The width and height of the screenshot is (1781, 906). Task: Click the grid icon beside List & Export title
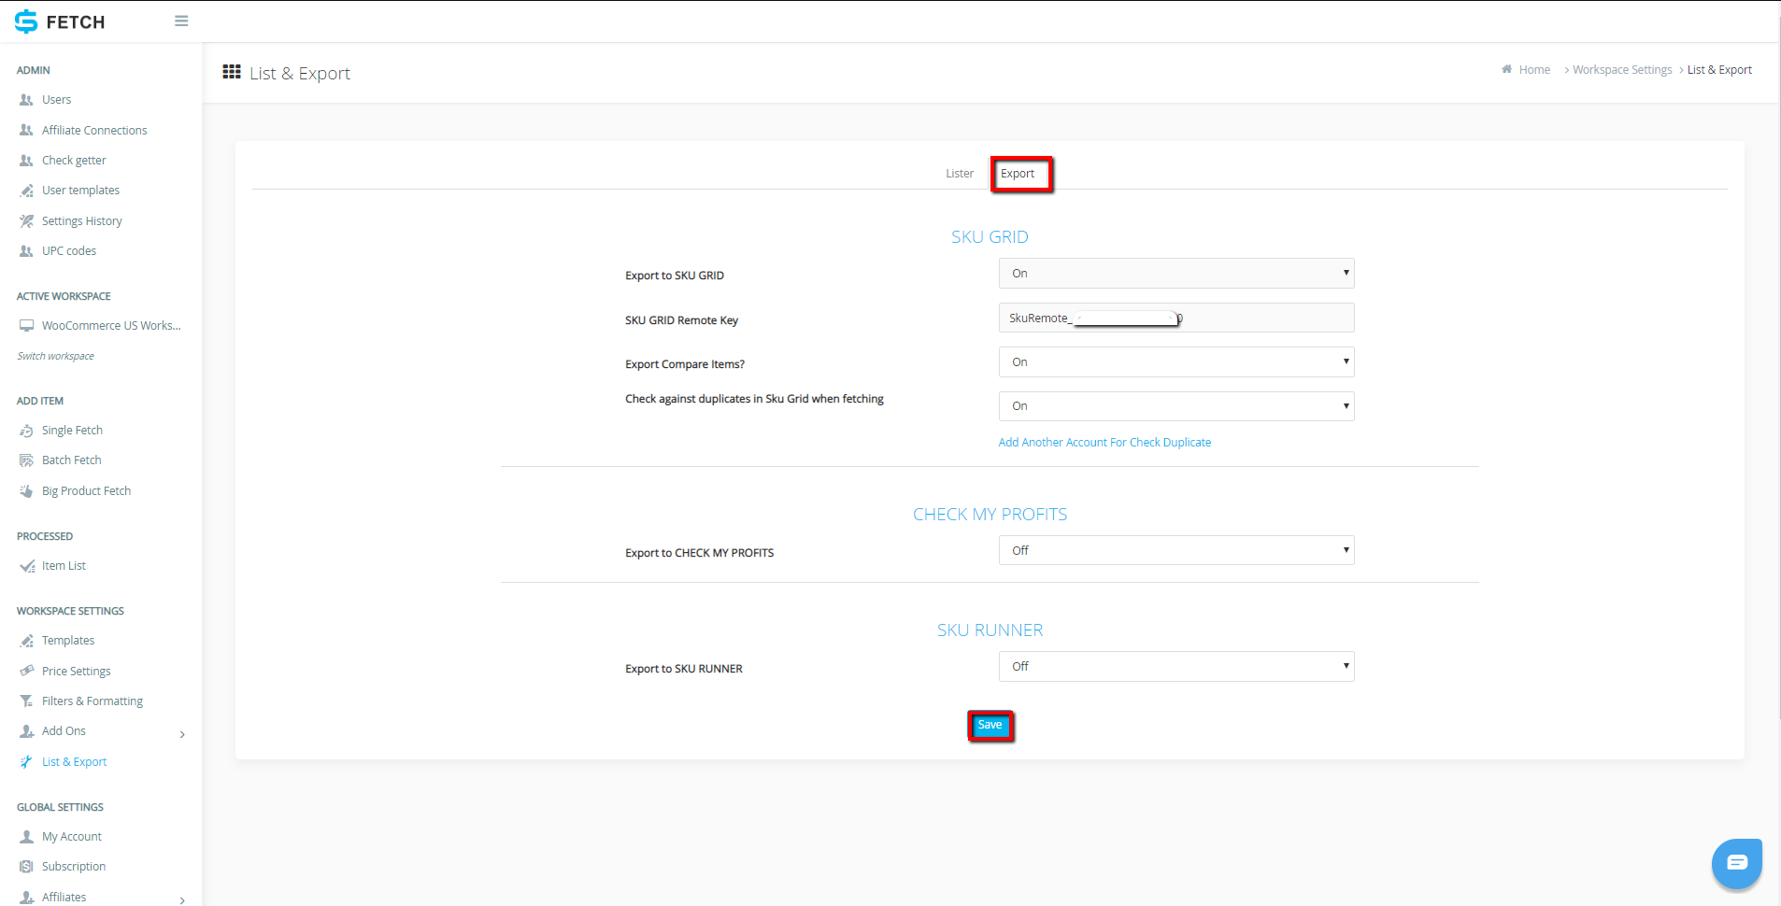click(x=232, y=72)
